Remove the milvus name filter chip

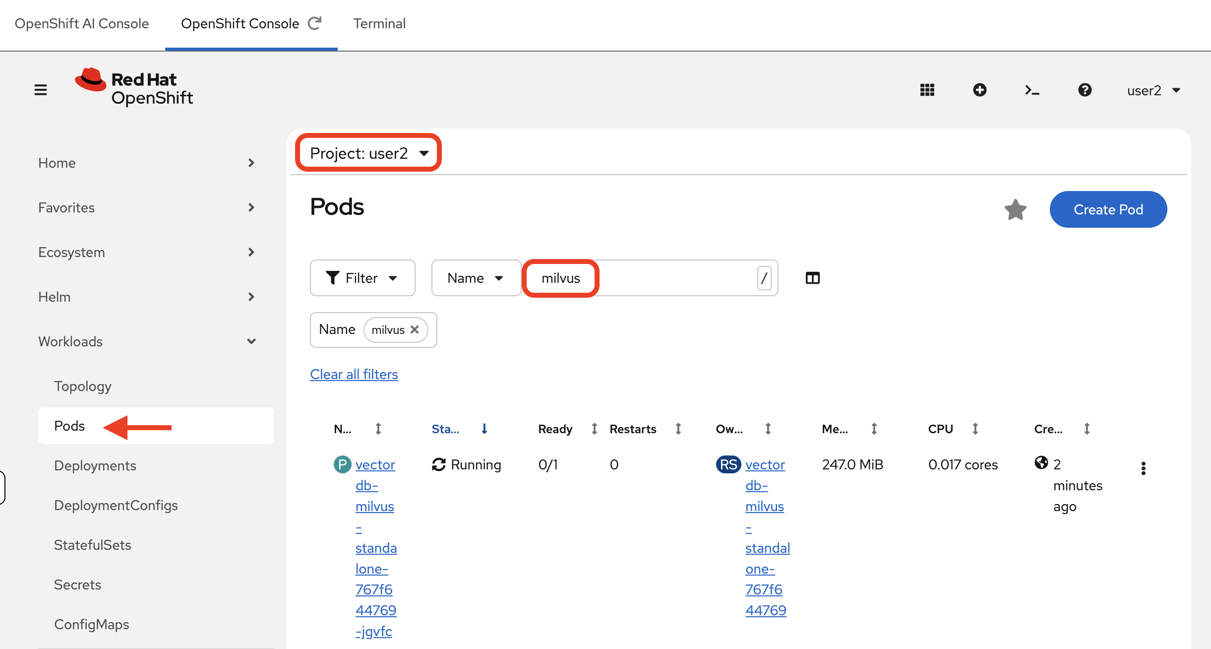pos(416,329)
